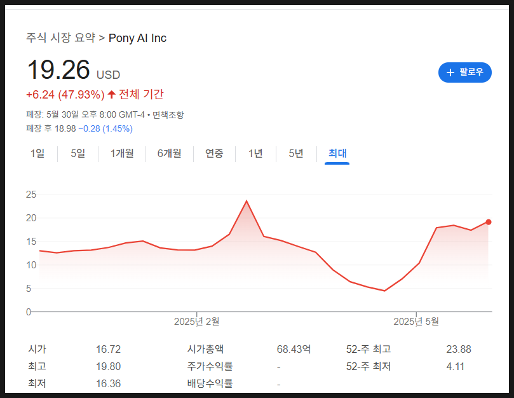
Task: Click the 시가 value 16.72
Action: click(108, 349)
